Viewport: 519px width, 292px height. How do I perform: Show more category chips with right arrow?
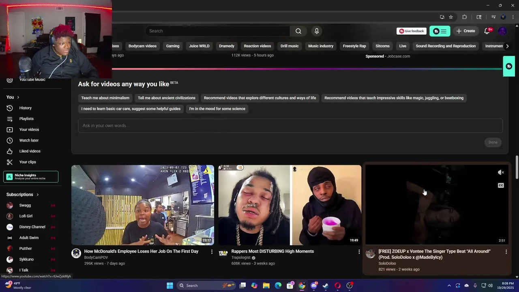pos(507,46)
